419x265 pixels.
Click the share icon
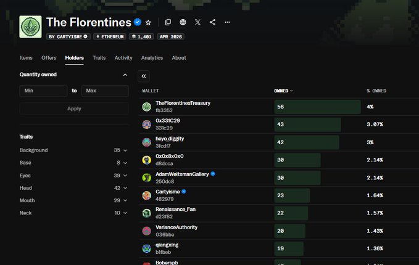212,22
